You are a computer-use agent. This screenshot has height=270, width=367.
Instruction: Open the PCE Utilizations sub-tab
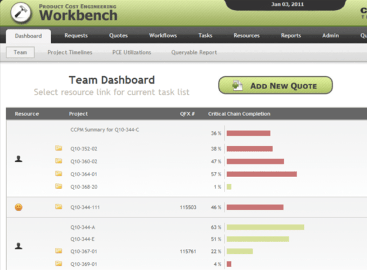[132, 52]
